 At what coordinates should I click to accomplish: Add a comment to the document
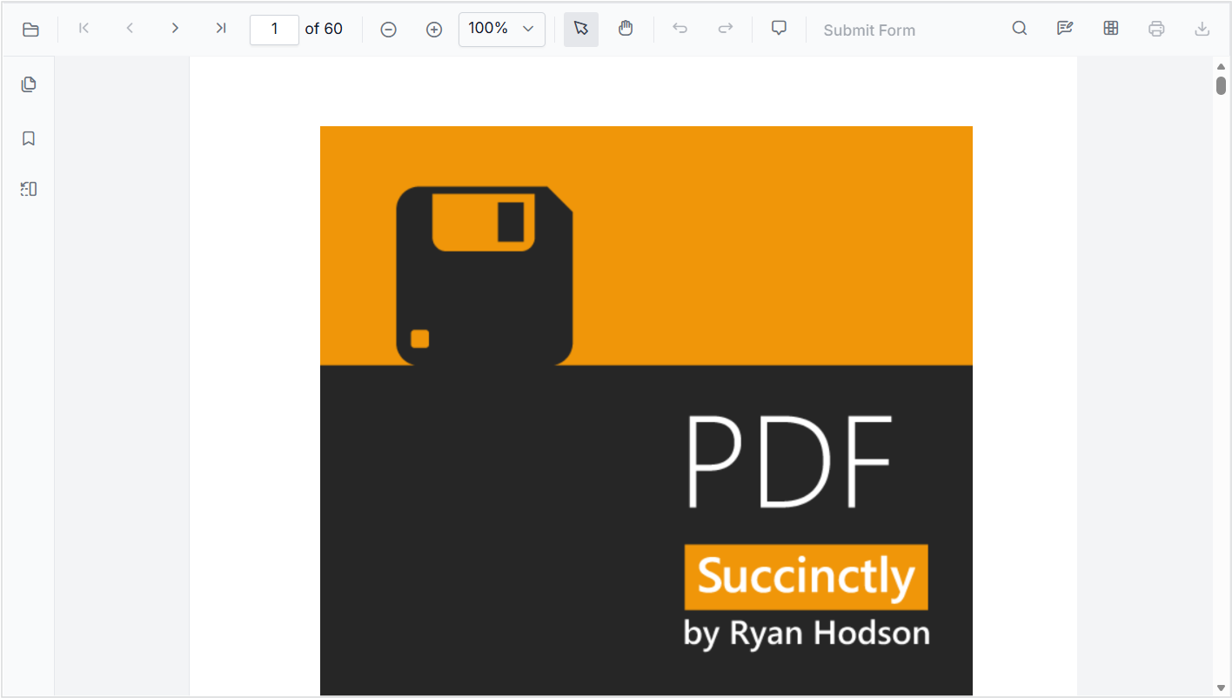coord(778,28)
